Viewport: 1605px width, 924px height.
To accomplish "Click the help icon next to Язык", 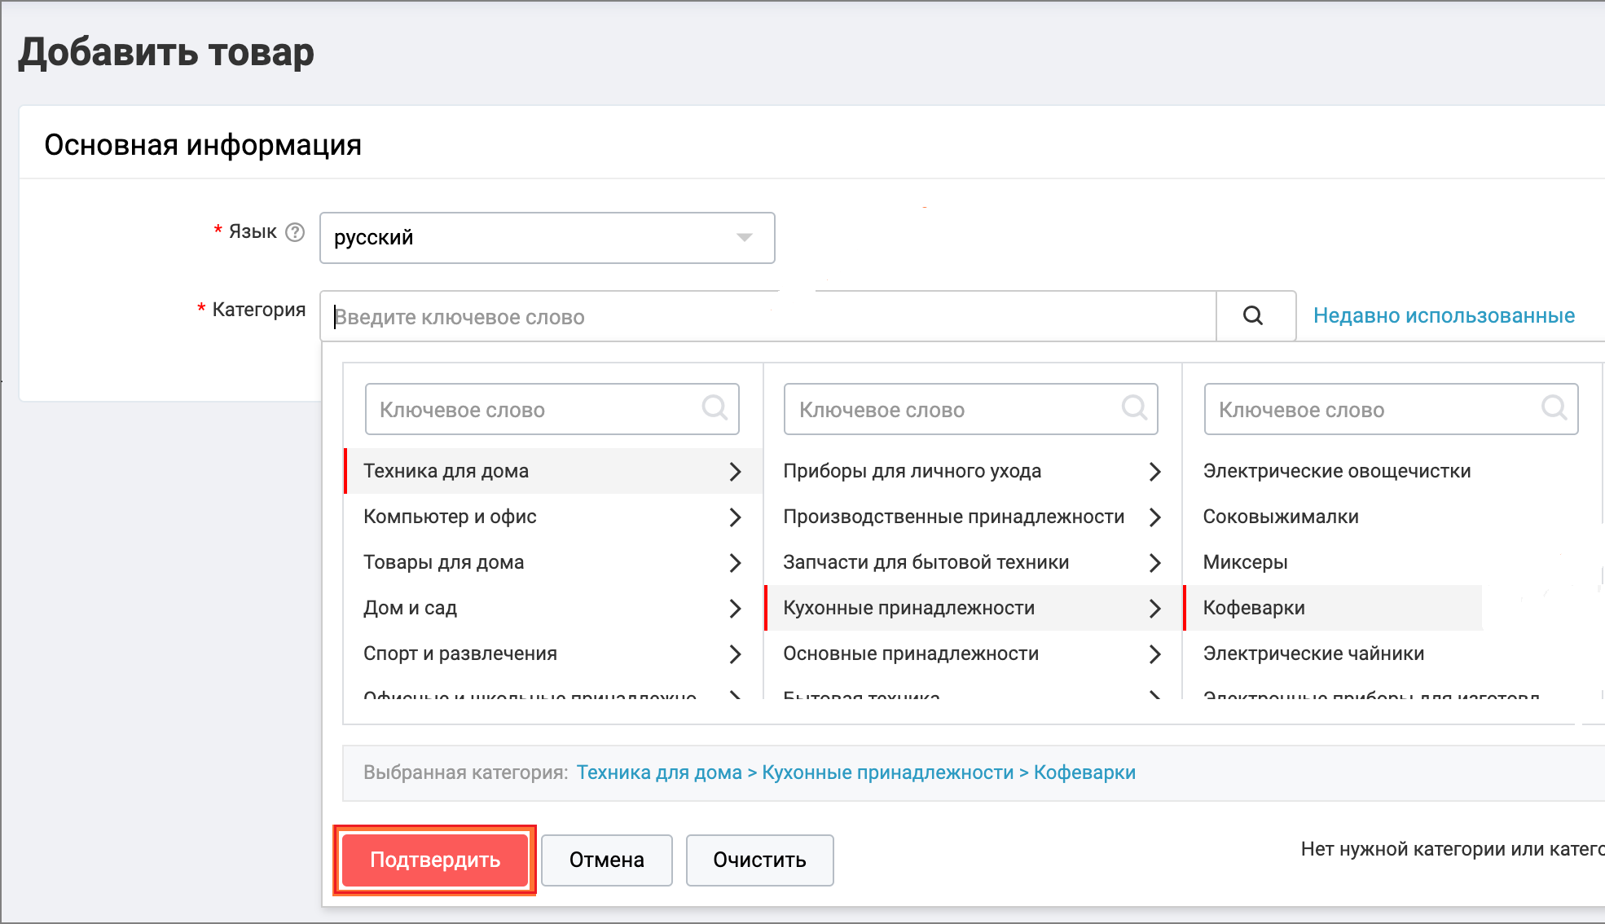I will coord(295,232).
